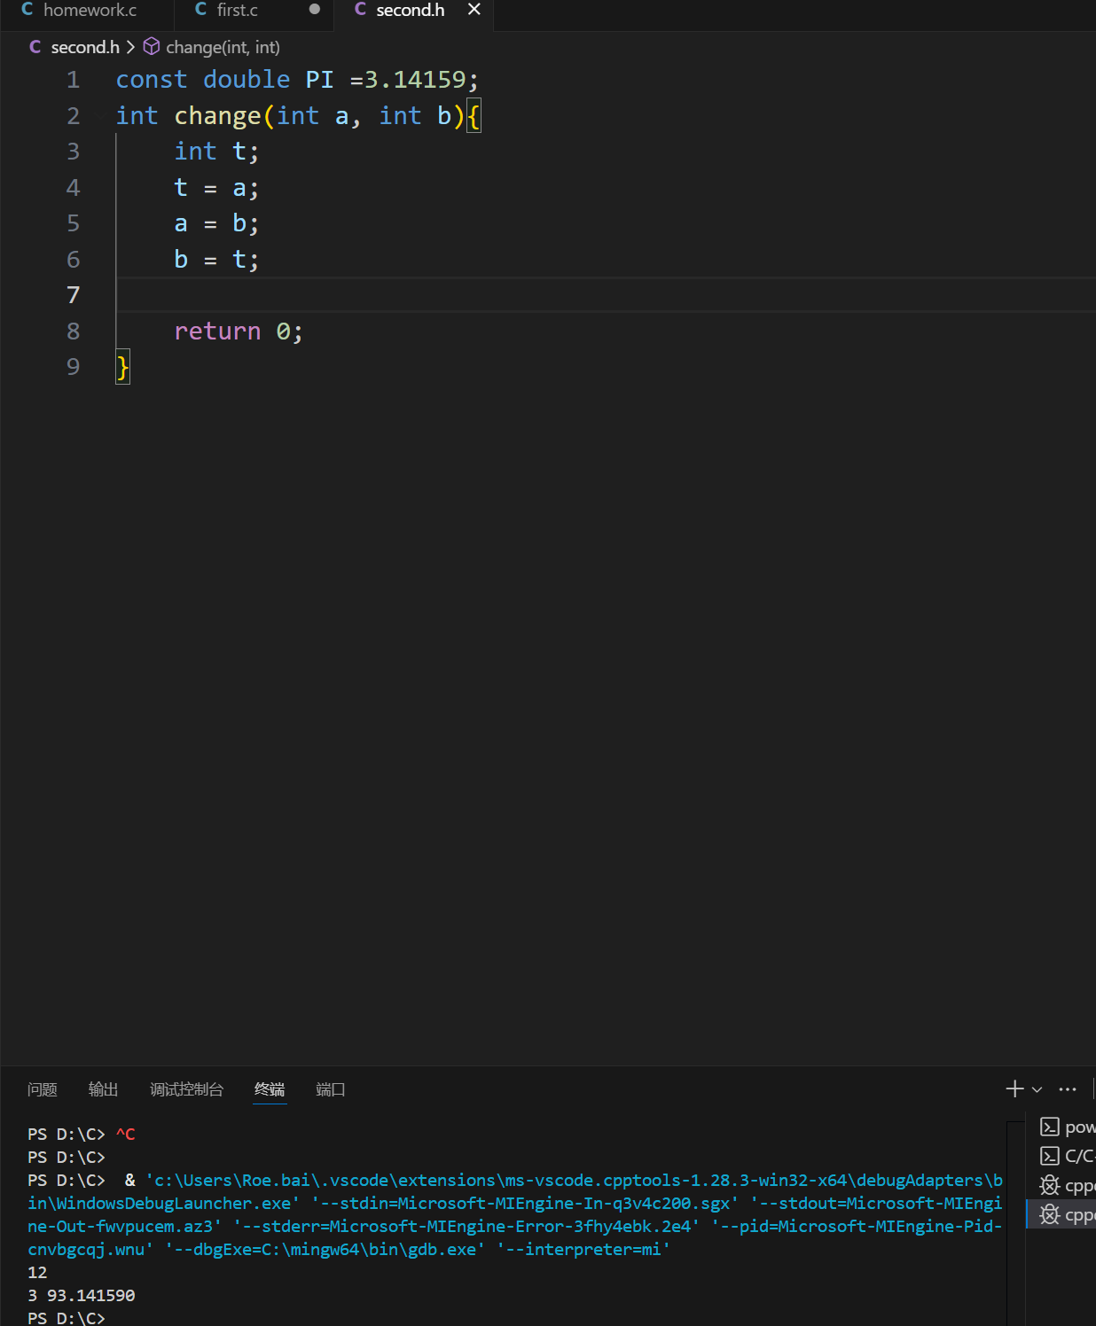
Task: Switch to the homework.c editor tab
Action: pos(80,11)
